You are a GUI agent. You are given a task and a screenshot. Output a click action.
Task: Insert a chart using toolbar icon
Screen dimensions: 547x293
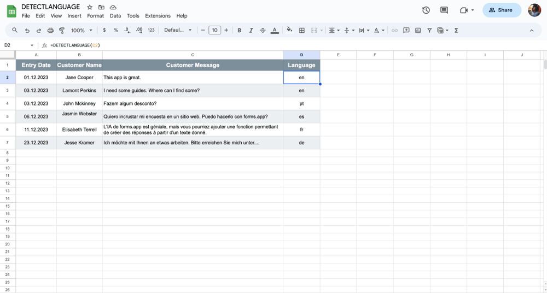(x=418, y=31)
